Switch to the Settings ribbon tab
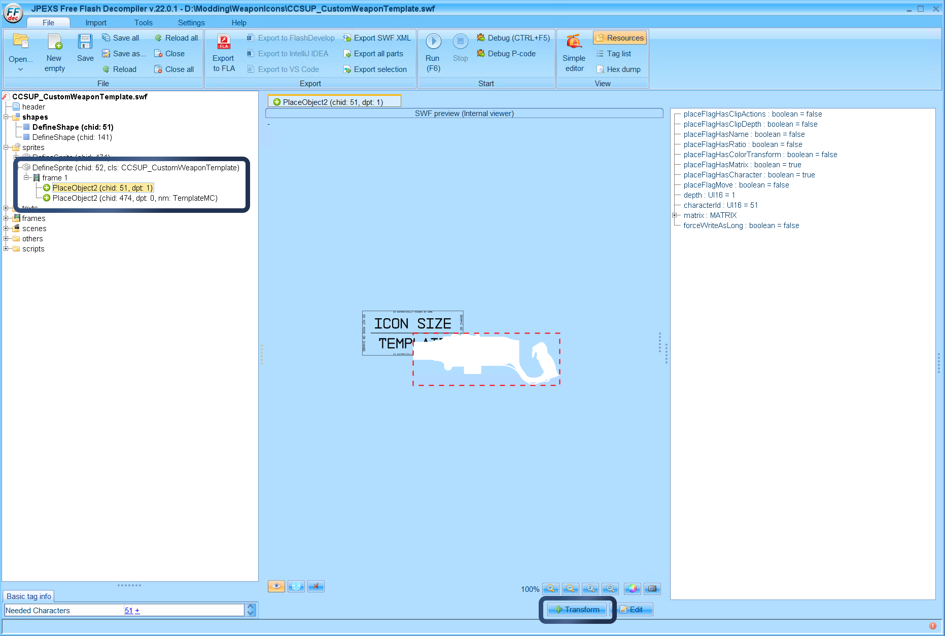The image size is (945, 636). point(191,23)
